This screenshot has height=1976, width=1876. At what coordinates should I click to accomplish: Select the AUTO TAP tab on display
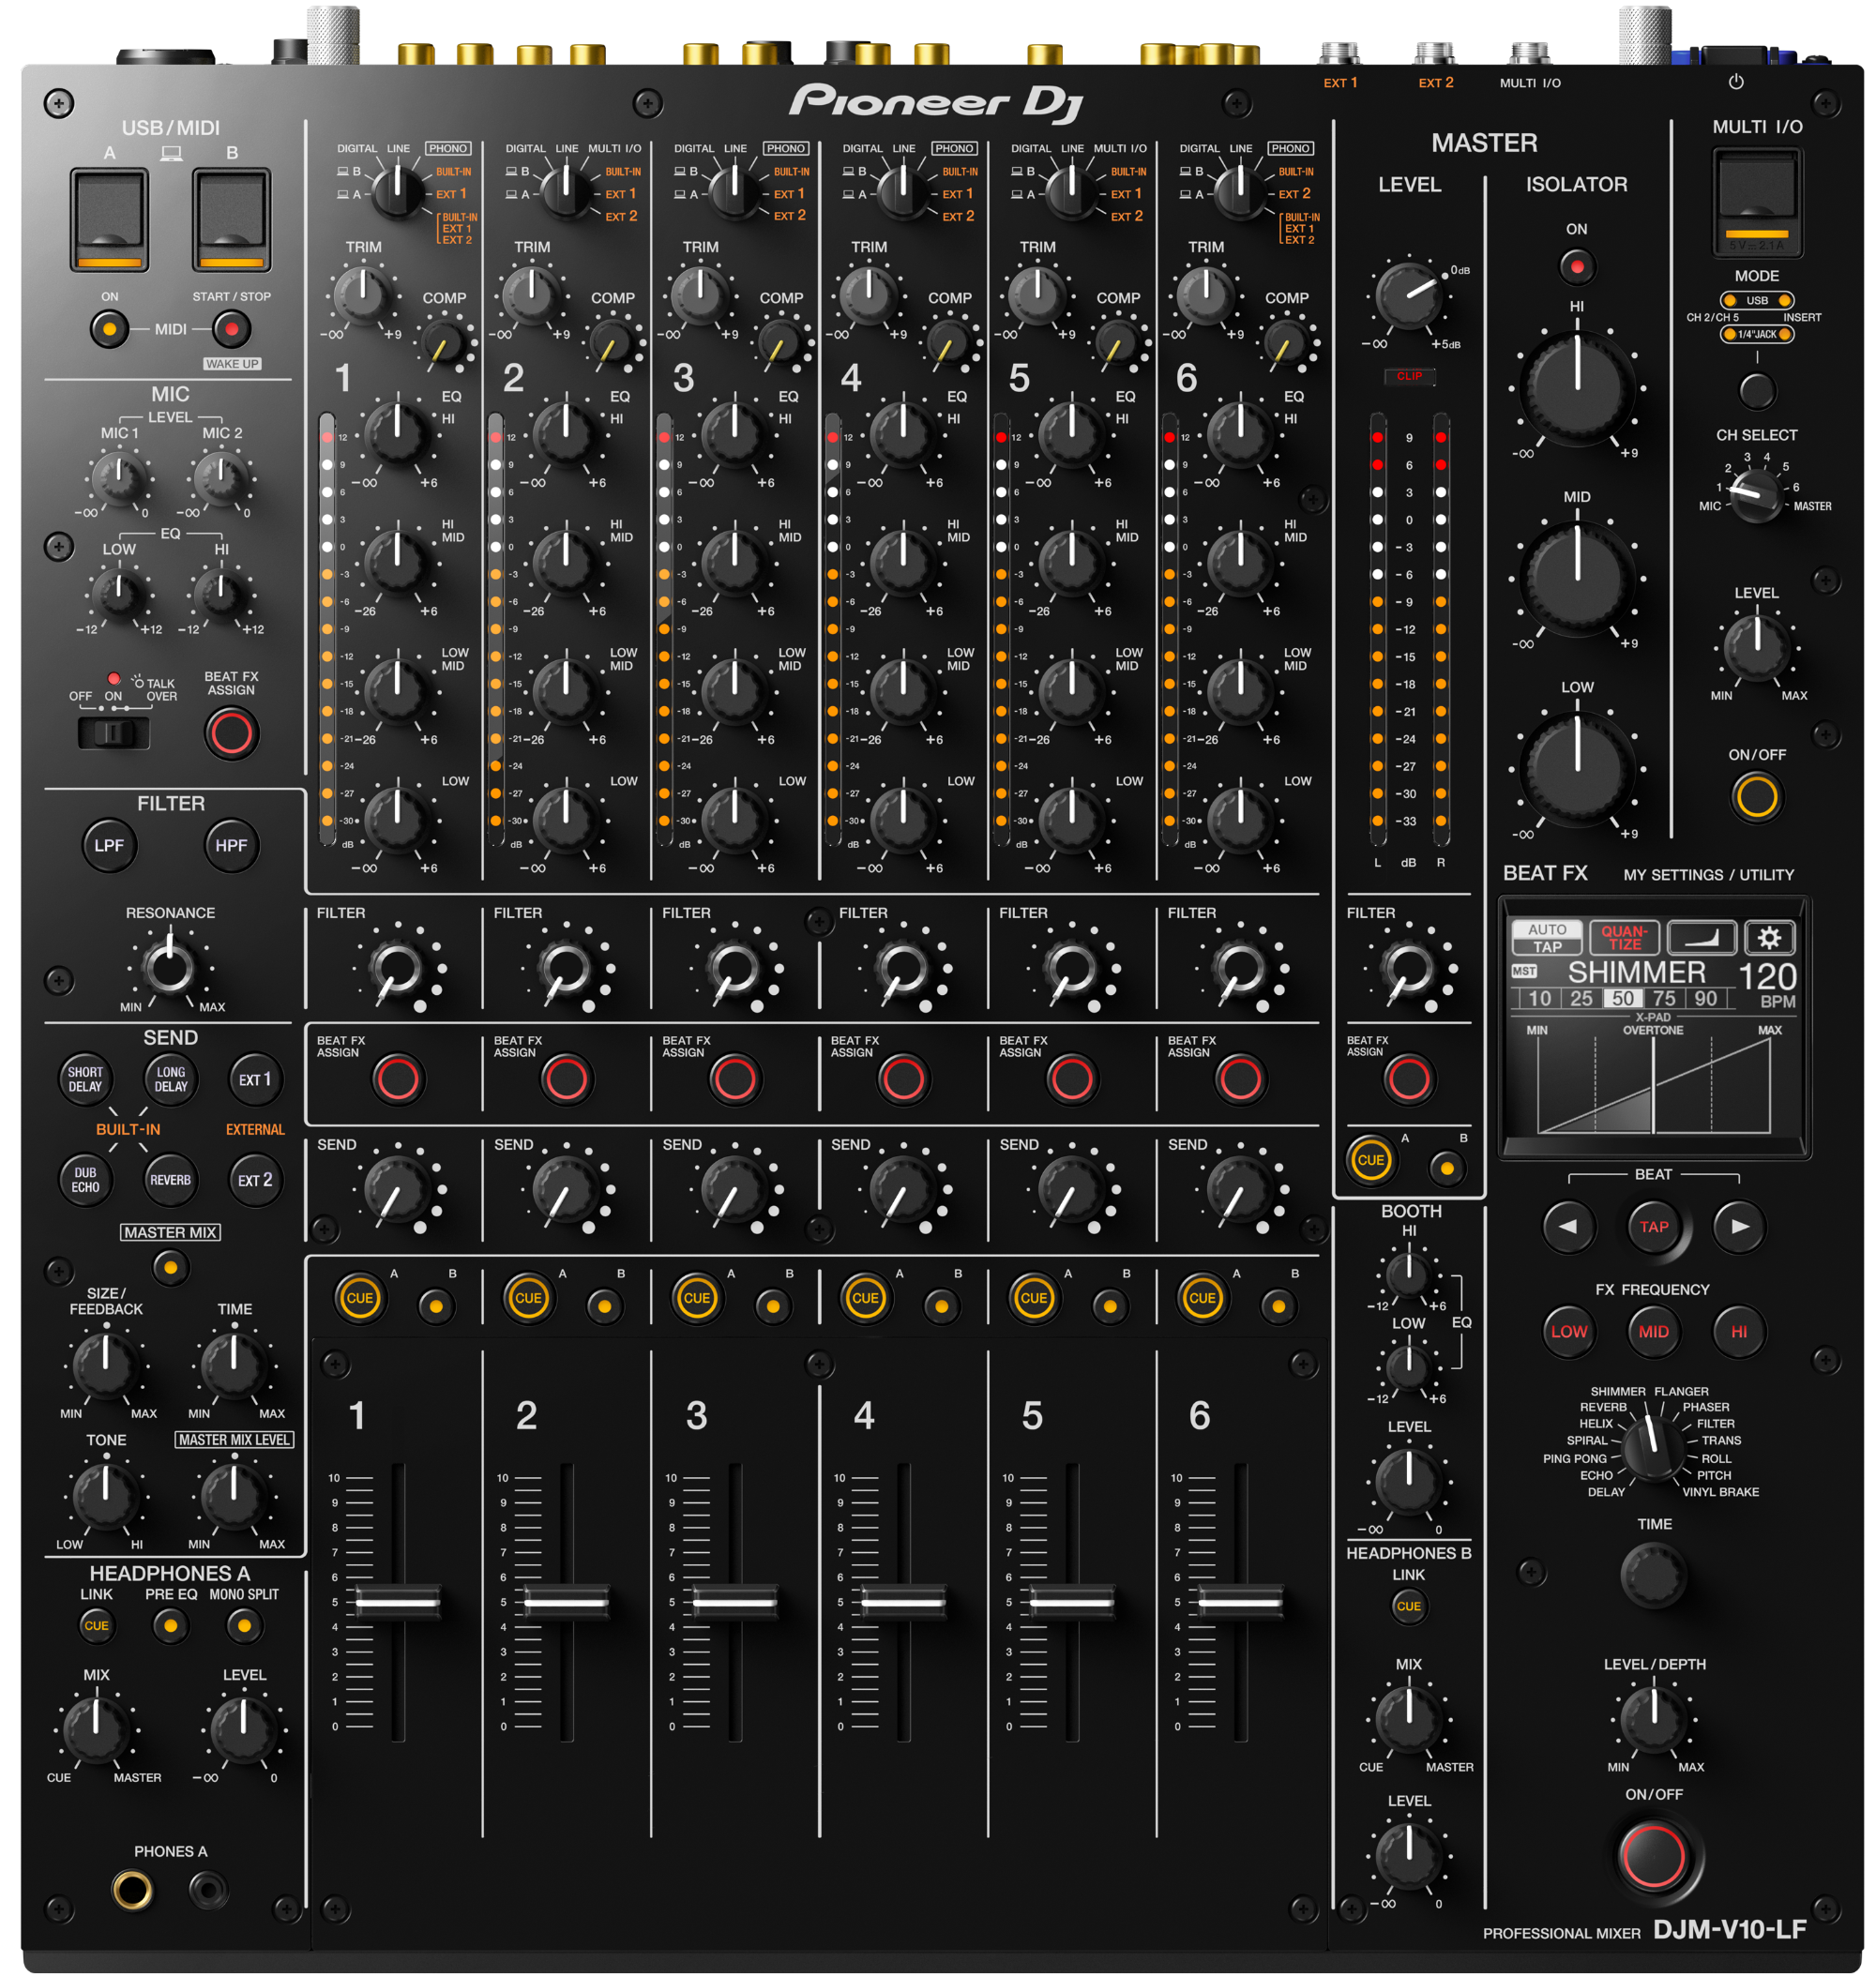[x=1546, y=938]
